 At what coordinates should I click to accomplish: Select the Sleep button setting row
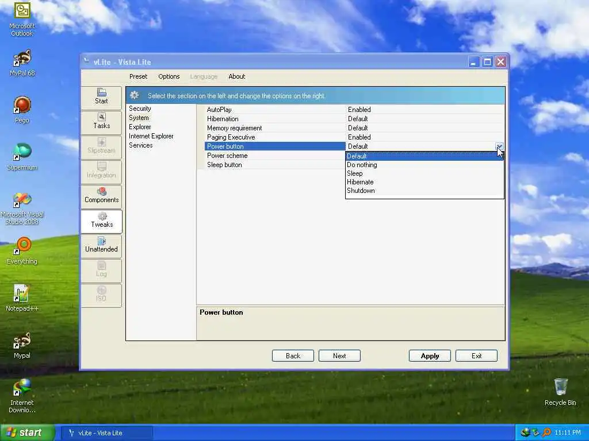tap(275, 165)
